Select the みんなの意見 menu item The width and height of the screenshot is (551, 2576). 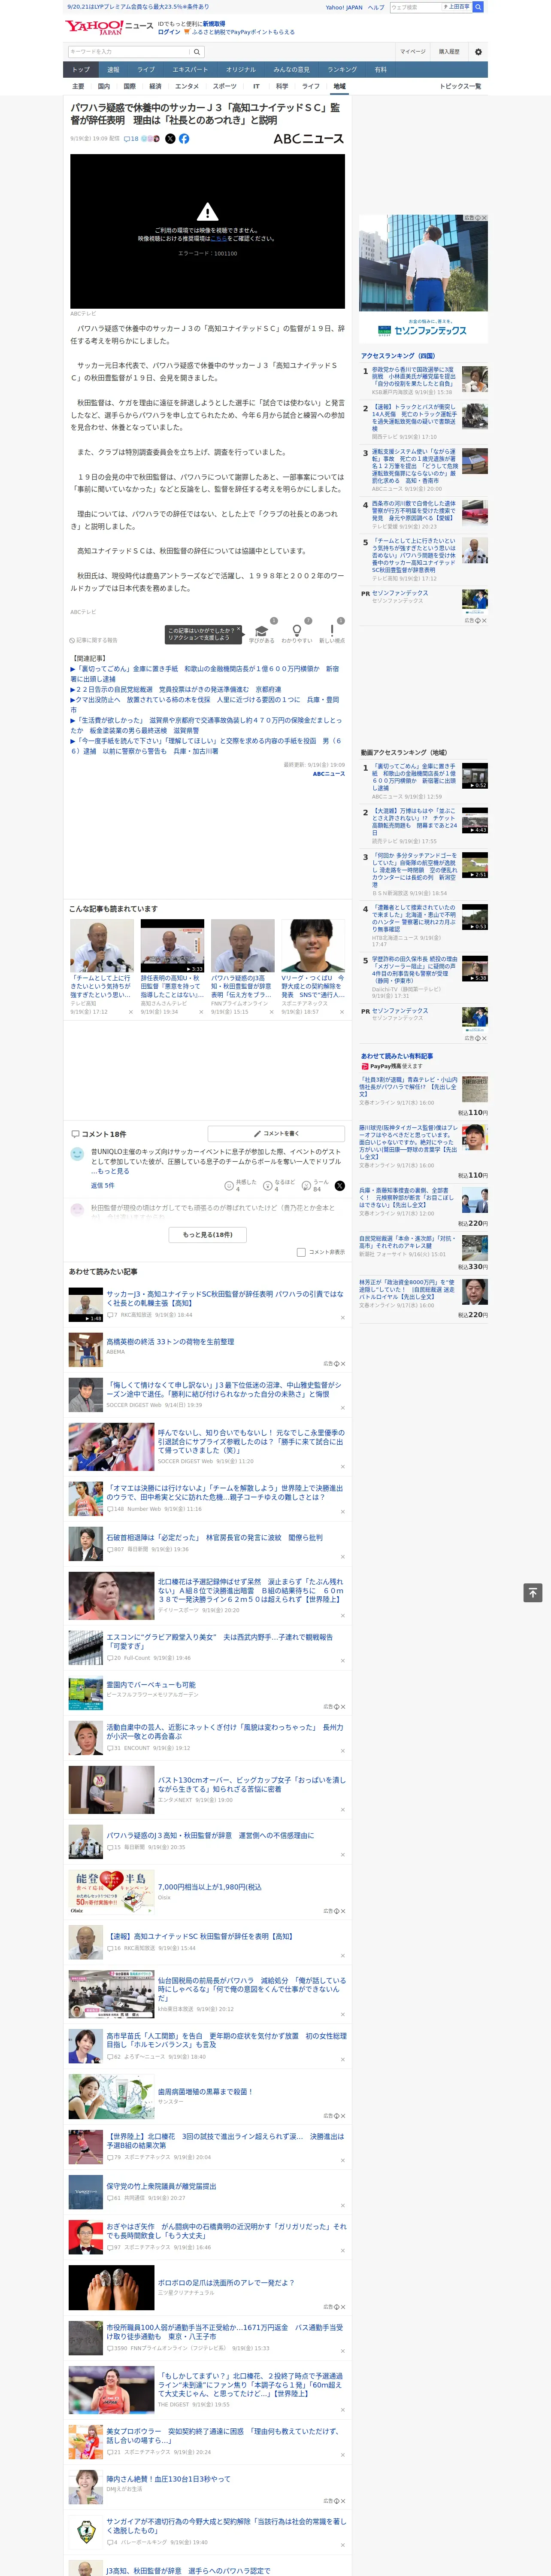[291, 70]
